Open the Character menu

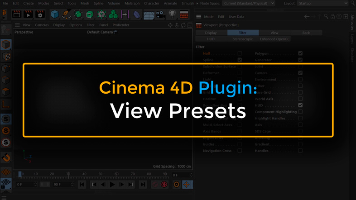(151, 4)
